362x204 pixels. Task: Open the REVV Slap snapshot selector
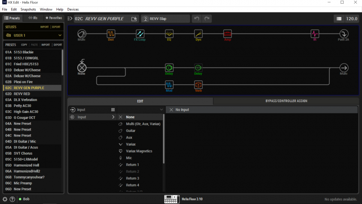point(165,19)
